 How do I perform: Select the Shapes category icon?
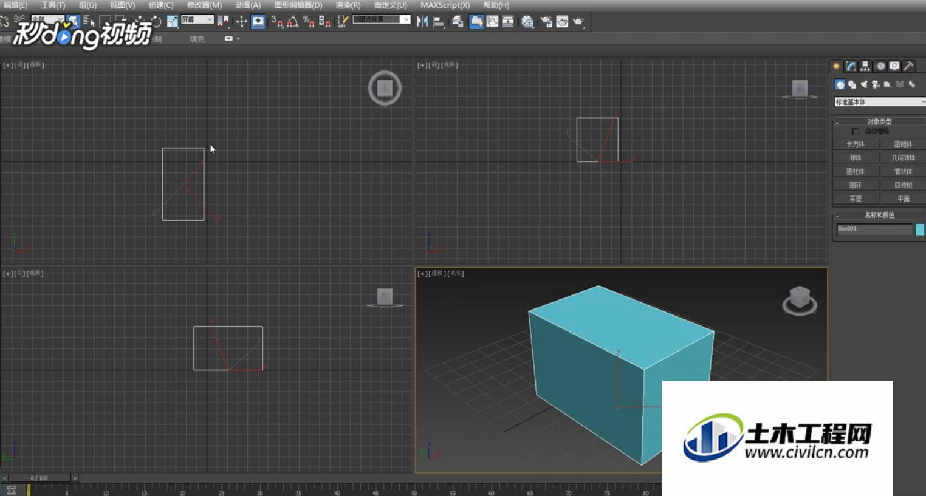852,84
